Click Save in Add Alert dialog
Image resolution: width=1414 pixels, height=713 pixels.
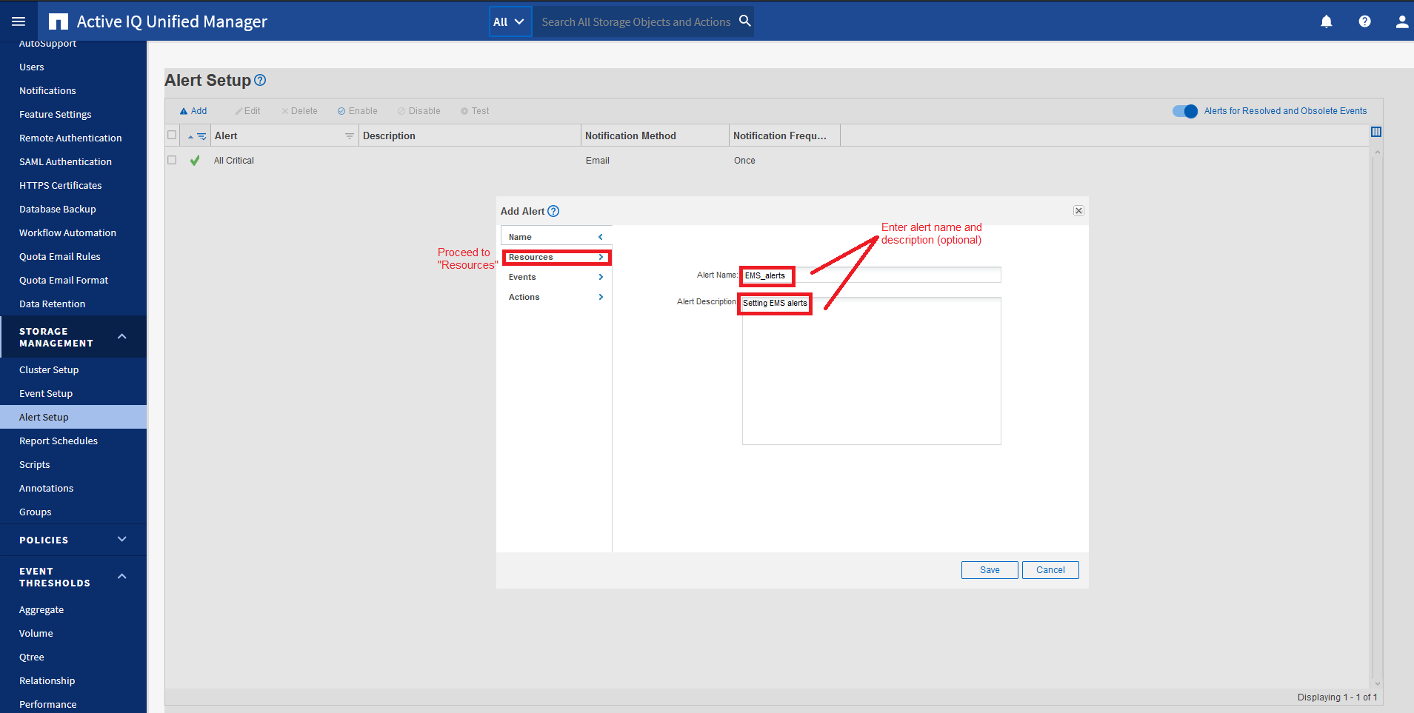[990, 570]
